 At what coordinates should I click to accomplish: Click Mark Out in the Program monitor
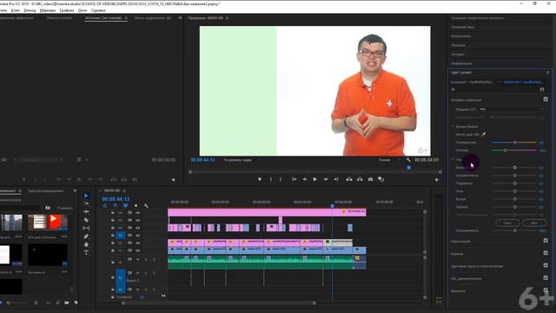coord(281,180)
